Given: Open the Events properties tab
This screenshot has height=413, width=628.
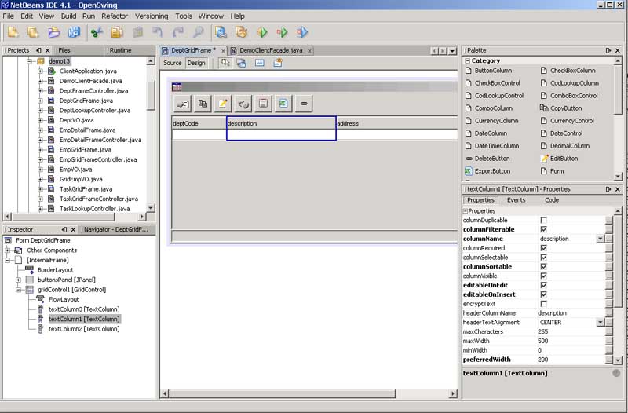Looking at the screenshot, I should (x=516, y=200).
